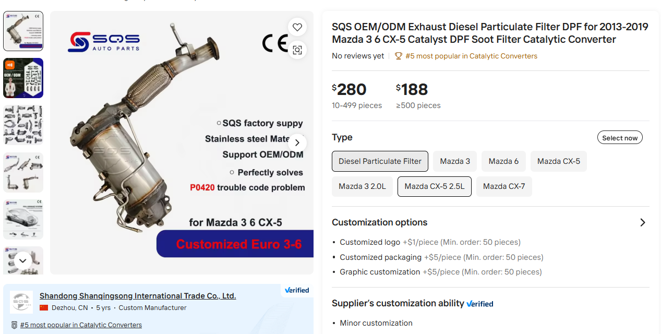Choose the Mazda 6 type option
Image resolution: width=661 pixels, height=334 pixels.
503,161
